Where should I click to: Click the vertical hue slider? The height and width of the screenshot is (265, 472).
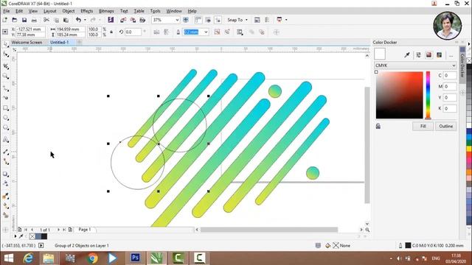coord(428,95)
